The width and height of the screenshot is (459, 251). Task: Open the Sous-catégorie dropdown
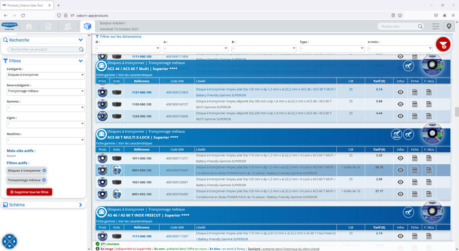45,92
